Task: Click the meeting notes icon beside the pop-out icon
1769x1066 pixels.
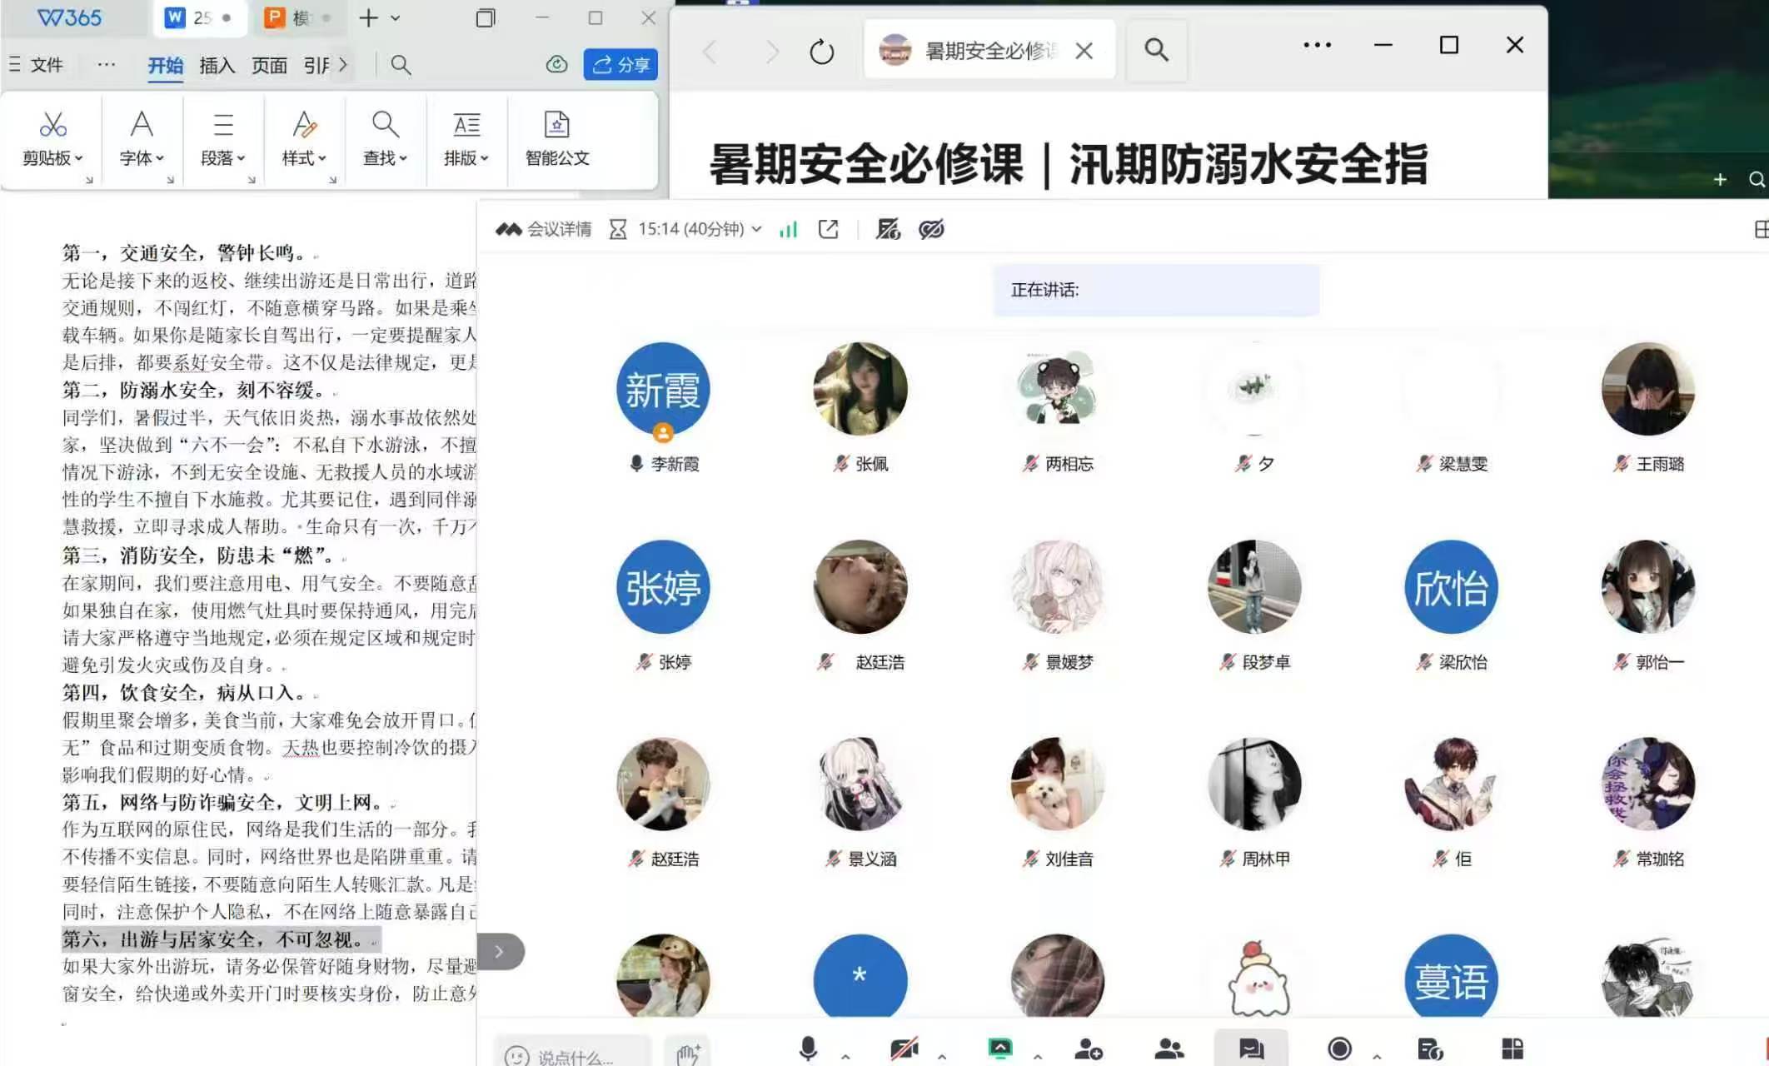Action: (888, 229)
